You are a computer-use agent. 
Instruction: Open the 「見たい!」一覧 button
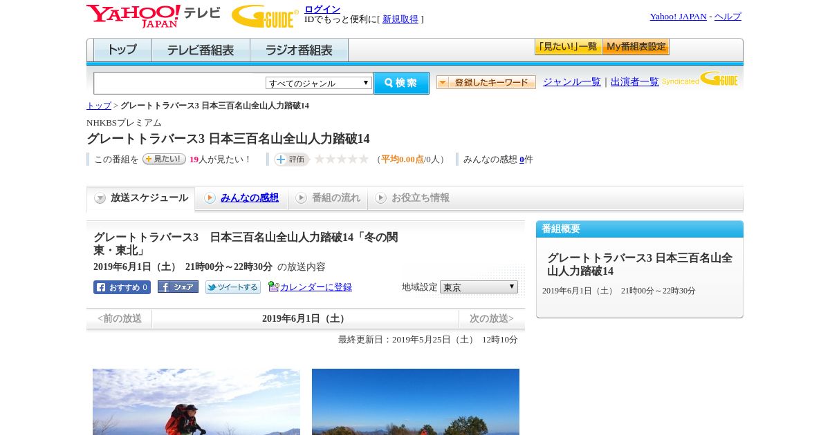568,47
